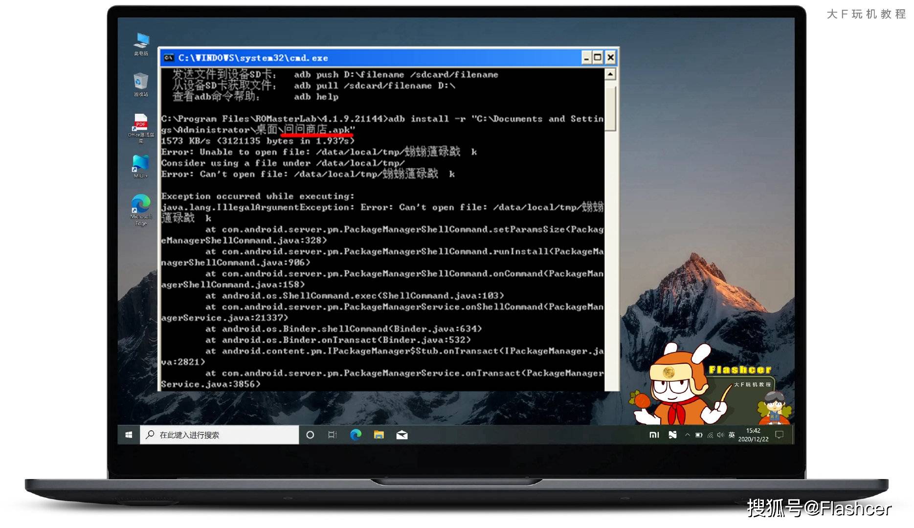The height and width of the screenshot is (528, 914).
Task: Launch the MIUI+ desktop shortcut
Action: pyautogui.click(x=140, y=167)
